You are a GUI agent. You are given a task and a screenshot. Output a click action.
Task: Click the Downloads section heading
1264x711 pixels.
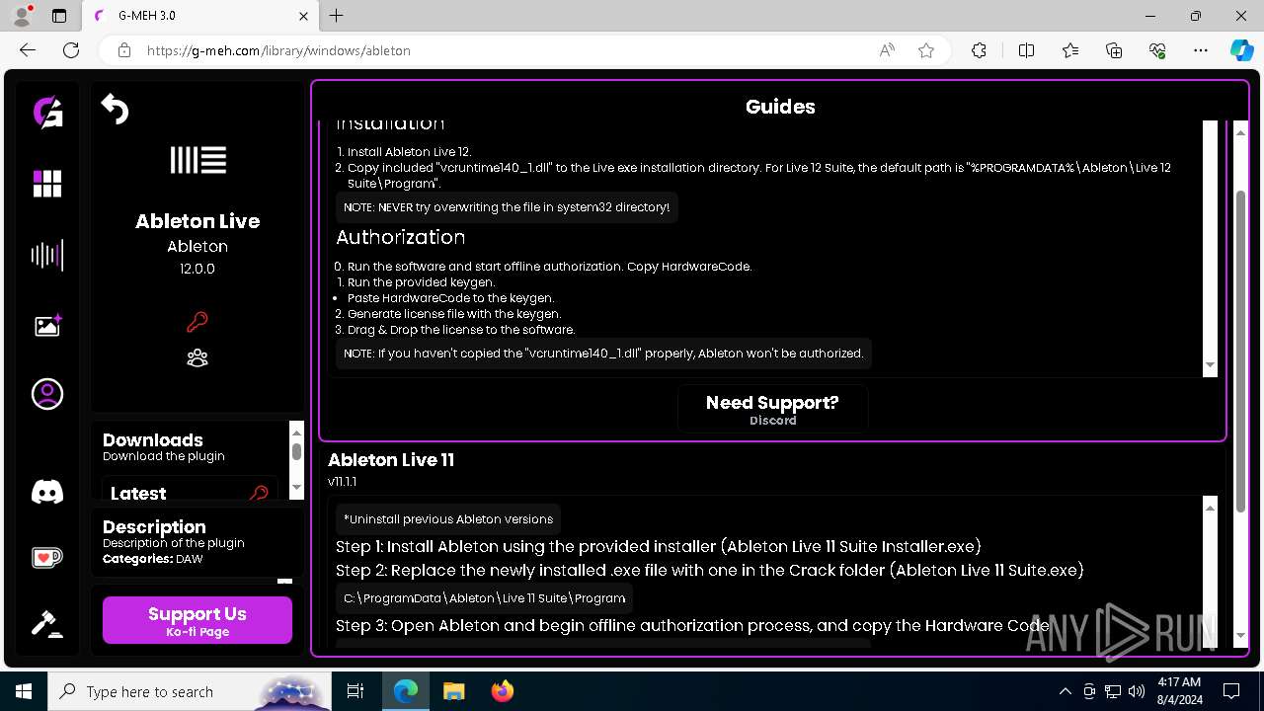pos(153,440)
